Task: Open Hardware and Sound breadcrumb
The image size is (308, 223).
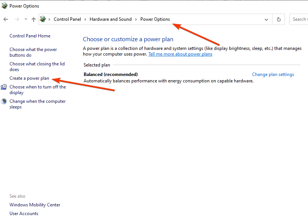Action: 110,19
